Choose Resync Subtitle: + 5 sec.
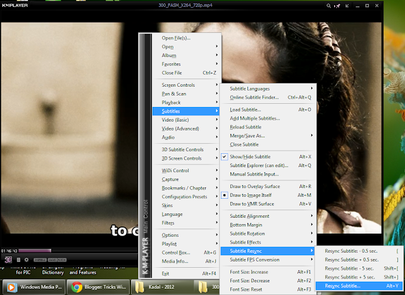The width and height of the screenshot is (405, 295). tap(359, 277)
